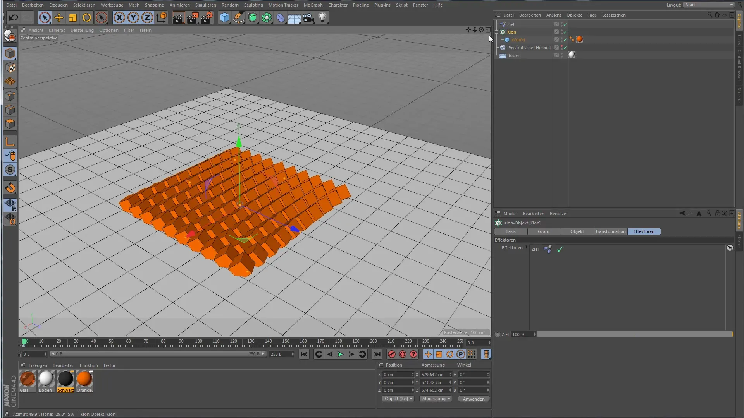Switch to Texture mode checkered cube
This screenshot has width=744, height=418.
[10, 68]
